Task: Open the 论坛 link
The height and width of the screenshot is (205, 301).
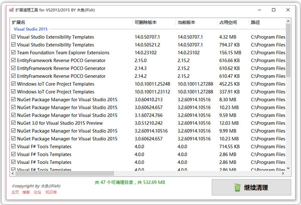Action: point(37,192)
